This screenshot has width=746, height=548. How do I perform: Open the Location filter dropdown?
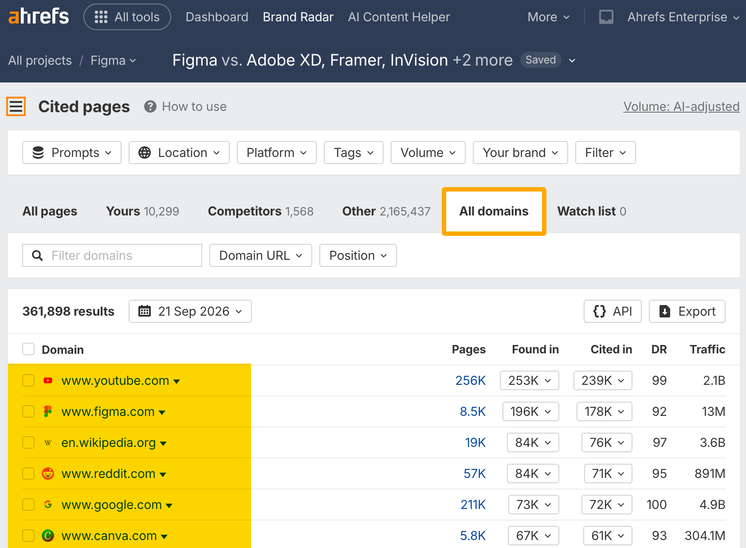[x=179, y=153]
